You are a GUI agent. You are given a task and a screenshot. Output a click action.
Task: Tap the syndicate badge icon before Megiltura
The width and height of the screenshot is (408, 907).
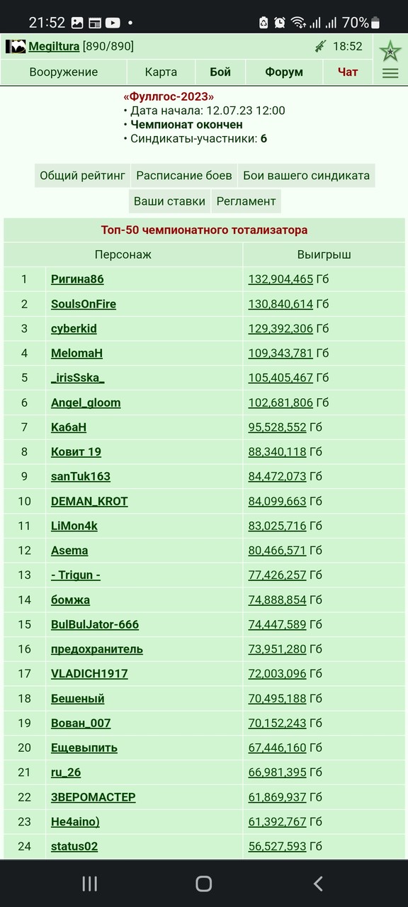point(16,47)
